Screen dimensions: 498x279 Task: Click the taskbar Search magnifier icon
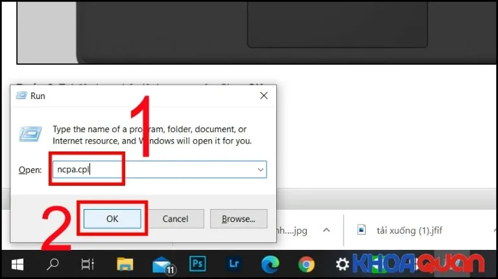[x=53, y=263]
